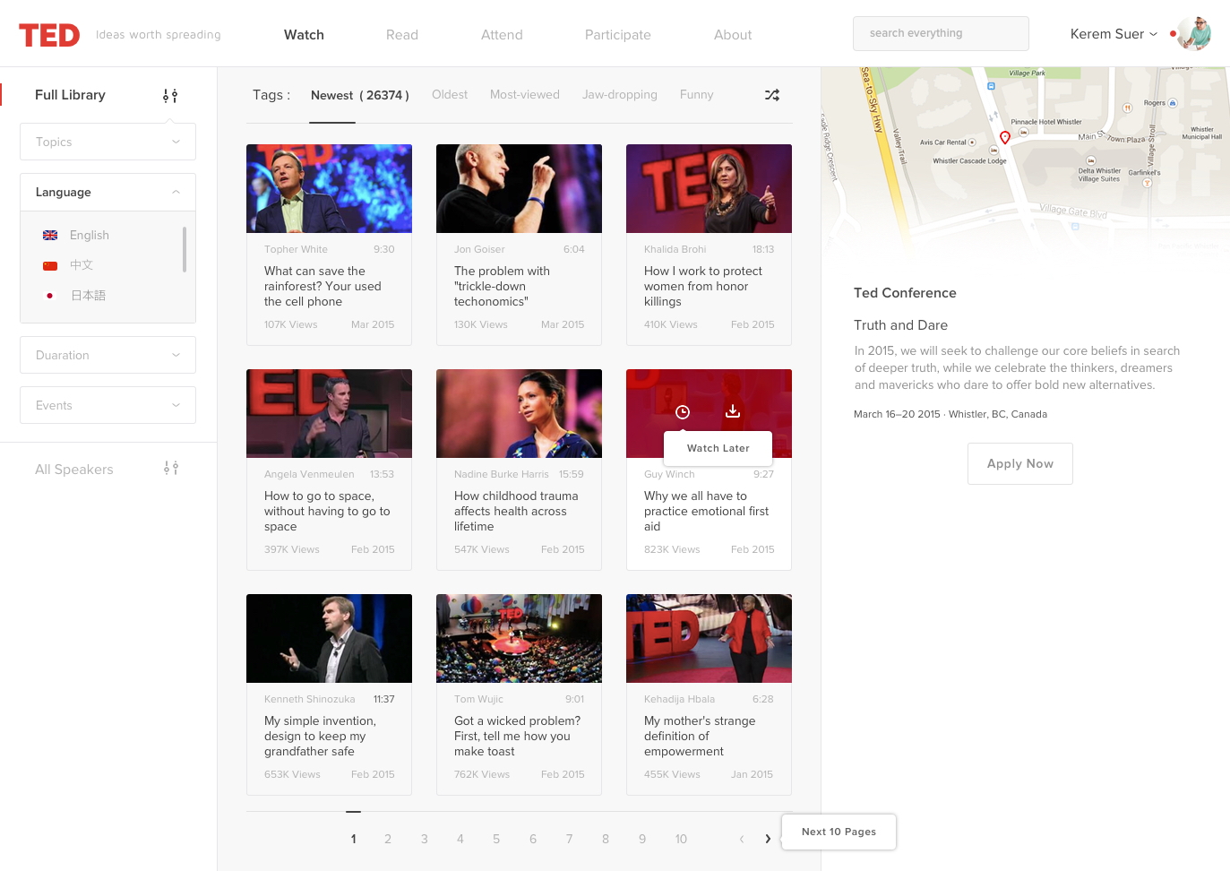The width and height of the screenshot is (1230, 871).
Task: Go to previous pages arrow
Action: pos(742,839)
